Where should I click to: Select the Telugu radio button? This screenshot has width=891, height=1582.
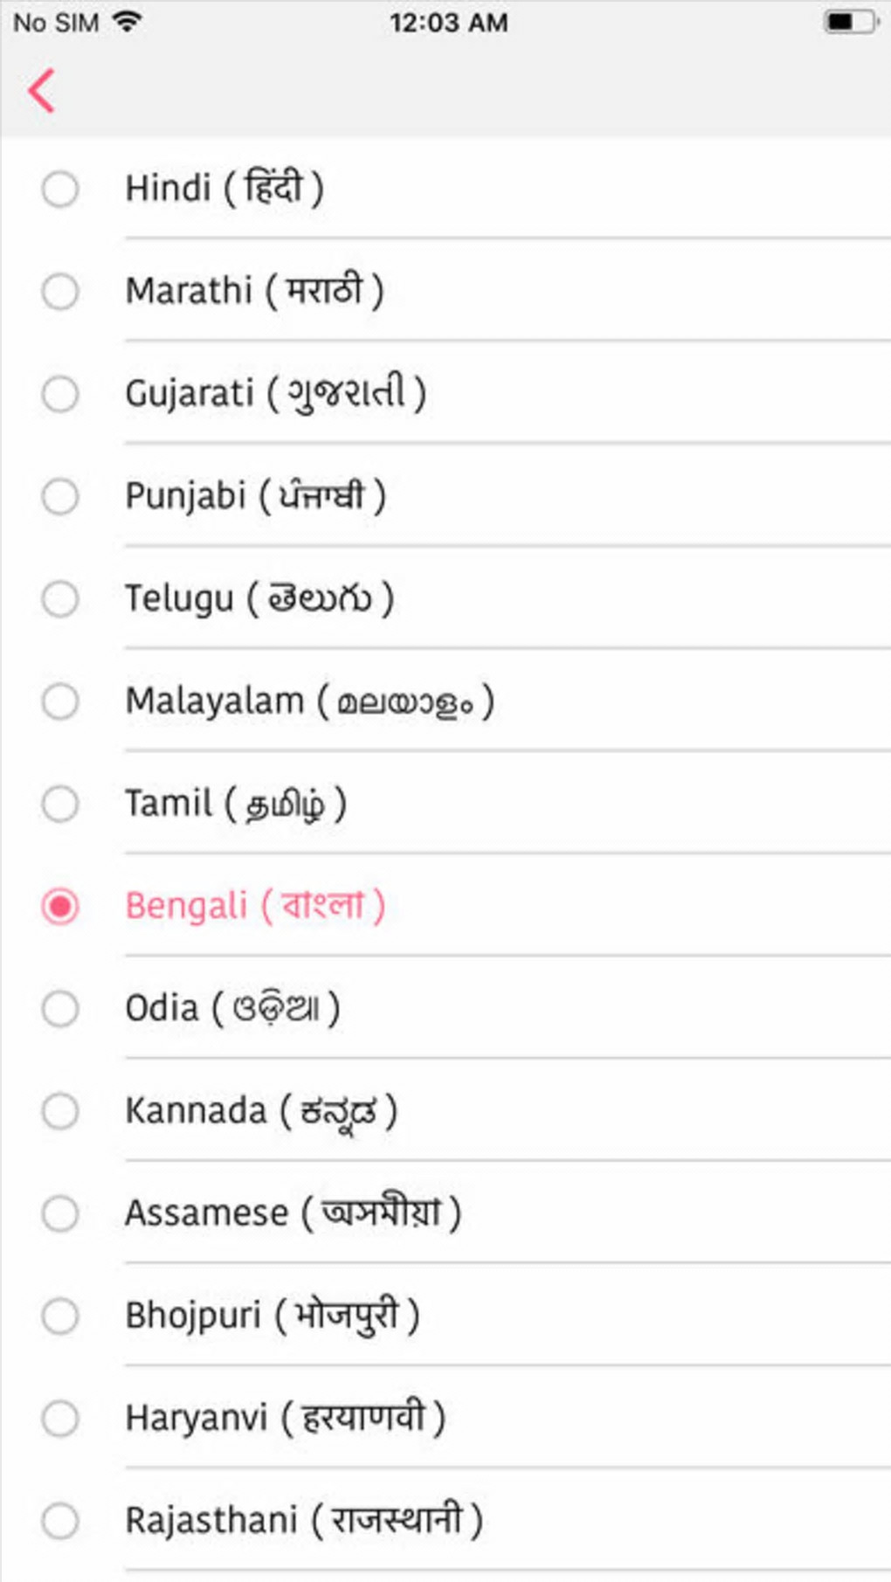(x=60, y=598)
